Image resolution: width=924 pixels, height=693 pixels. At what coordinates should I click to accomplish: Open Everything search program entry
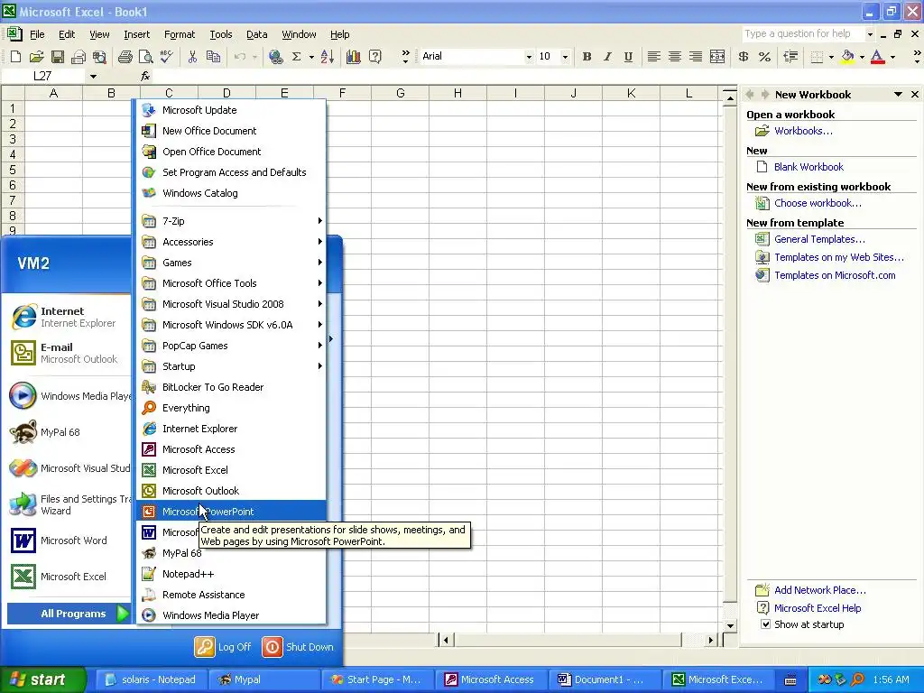click(x=232, y=408)
